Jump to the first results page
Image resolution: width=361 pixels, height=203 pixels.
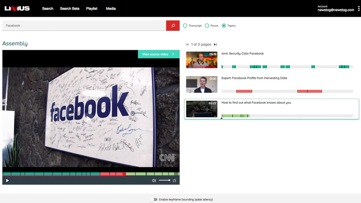[x=187, y=45]
